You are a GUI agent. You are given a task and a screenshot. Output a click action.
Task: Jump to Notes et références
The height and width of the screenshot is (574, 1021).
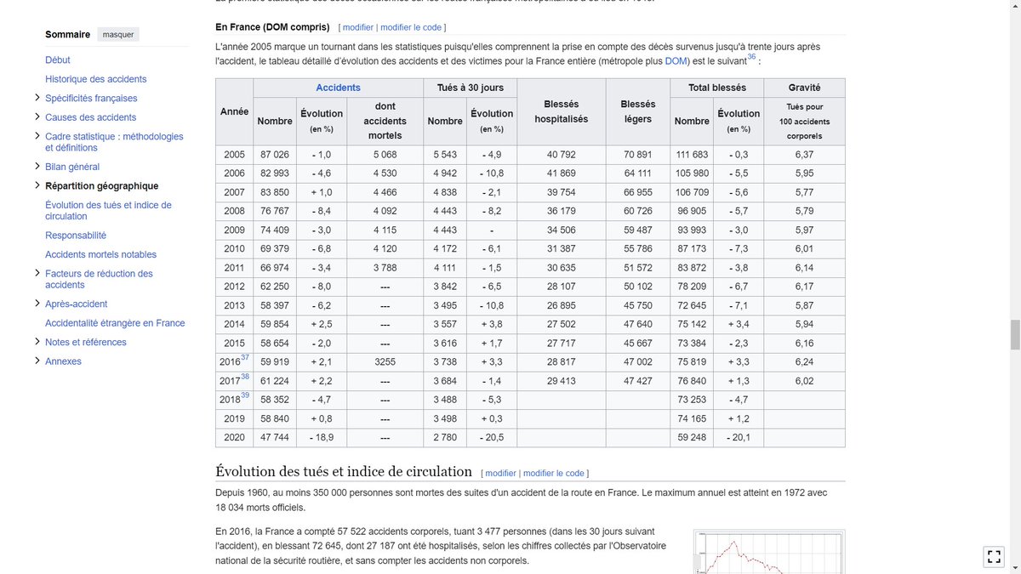click(x=86, y=342)
